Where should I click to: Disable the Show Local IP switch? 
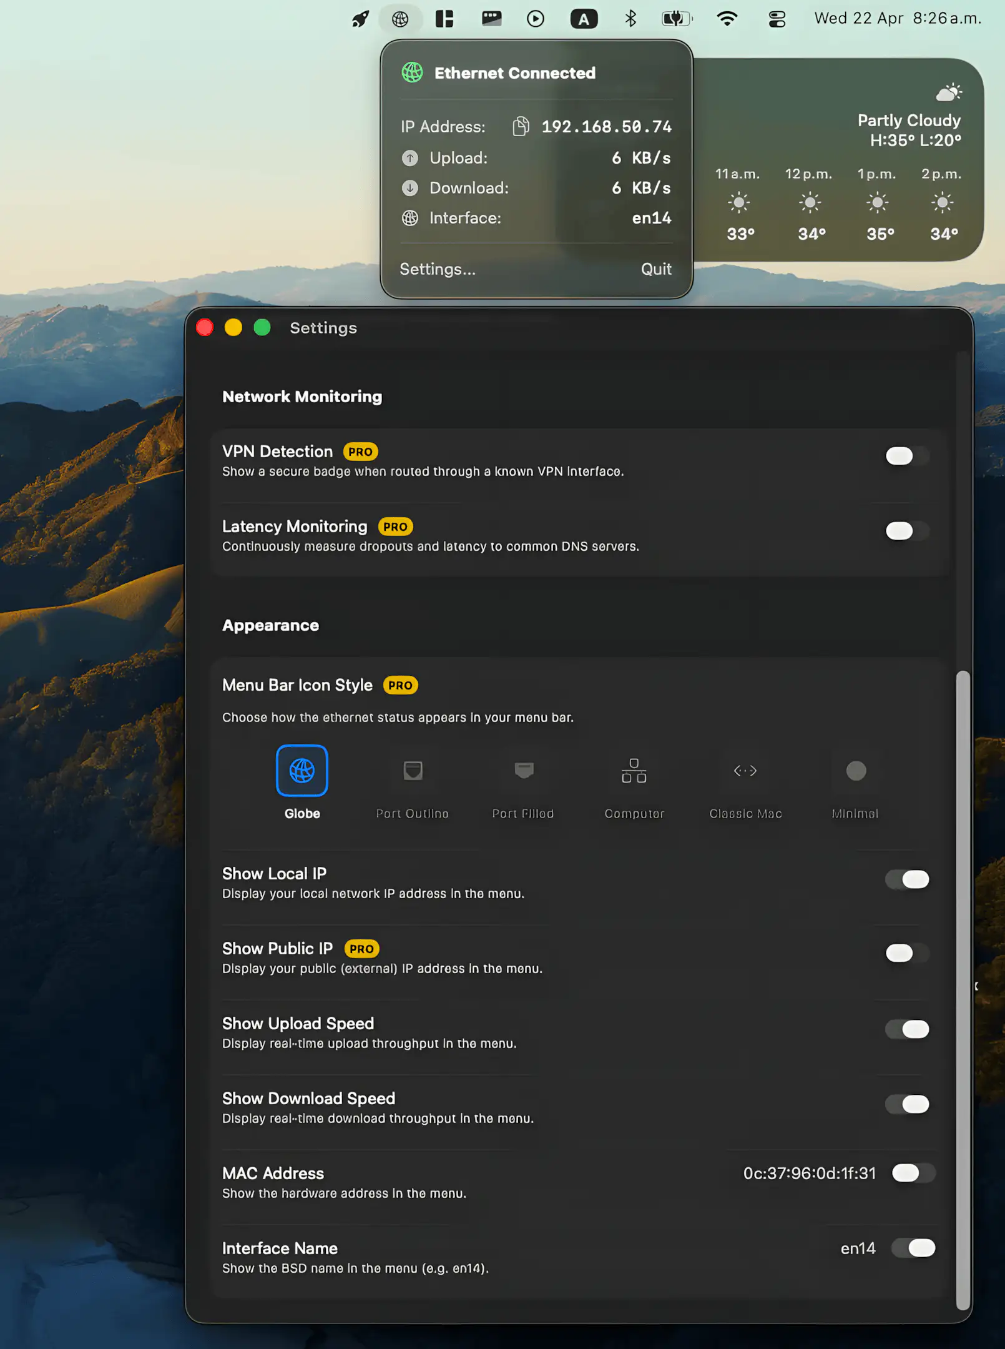tap(906, 879)
